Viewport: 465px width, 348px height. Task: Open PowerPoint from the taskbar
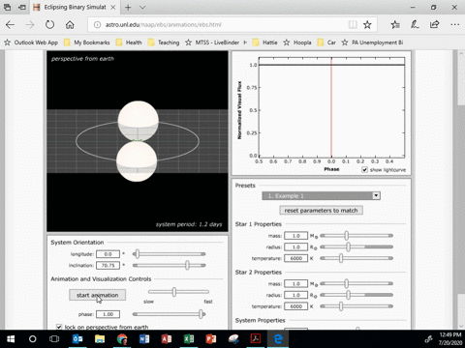(x=211, y=339)
